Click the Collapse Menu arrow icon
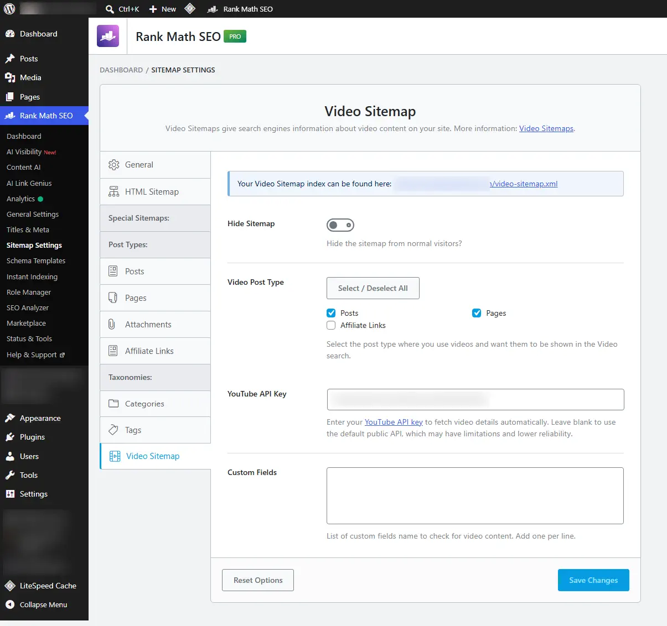The image size is (667, 626). coord(10,604)
